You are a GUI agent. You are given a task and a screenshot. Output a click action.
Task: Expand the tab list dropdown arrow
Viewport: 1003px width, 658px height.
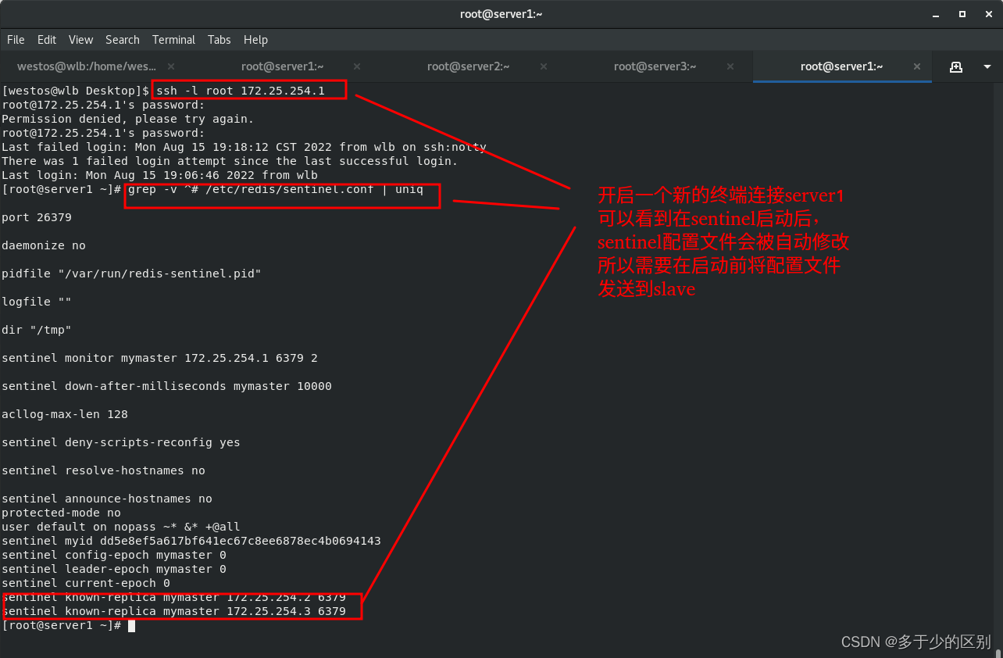coord(987,67)
